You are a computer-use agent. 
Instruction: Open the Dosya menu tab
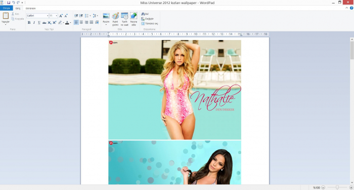pos(6,9)
